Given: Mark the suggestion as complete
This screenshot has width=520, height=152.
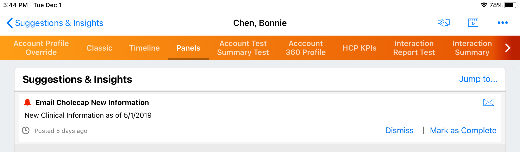Looking at the screenshot, I should tap(463, 130).
